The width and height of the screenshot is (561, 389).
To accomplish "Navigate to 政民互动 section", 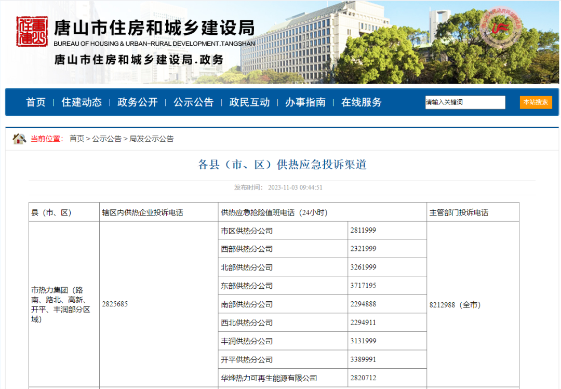I will click(x=249, y=102).
